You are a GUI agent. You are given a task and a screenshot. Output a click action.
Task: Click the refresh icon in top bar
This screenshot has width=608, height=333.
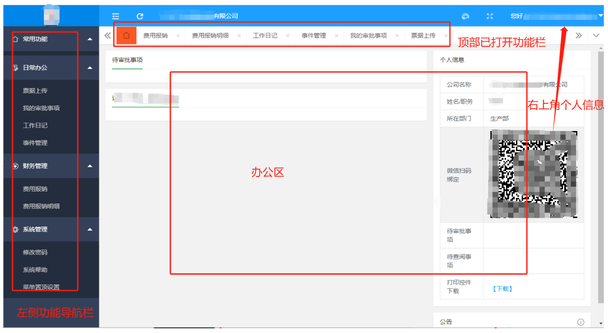click(x=140, y=16)
